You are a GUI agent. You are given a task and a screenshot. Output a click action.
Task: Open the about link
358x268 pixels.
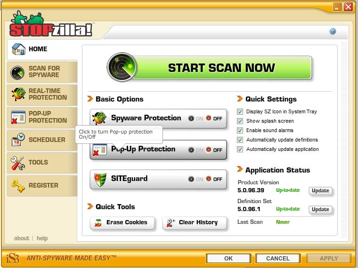(22, 238)
